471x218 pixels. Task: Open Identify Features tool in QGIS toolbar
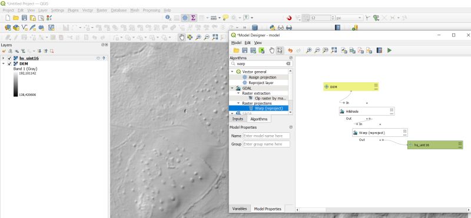(168, 18)
